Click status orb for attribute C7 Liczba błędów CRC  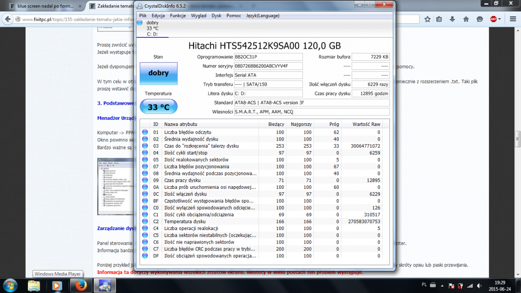pyautogui.click(x=145, y=249)
